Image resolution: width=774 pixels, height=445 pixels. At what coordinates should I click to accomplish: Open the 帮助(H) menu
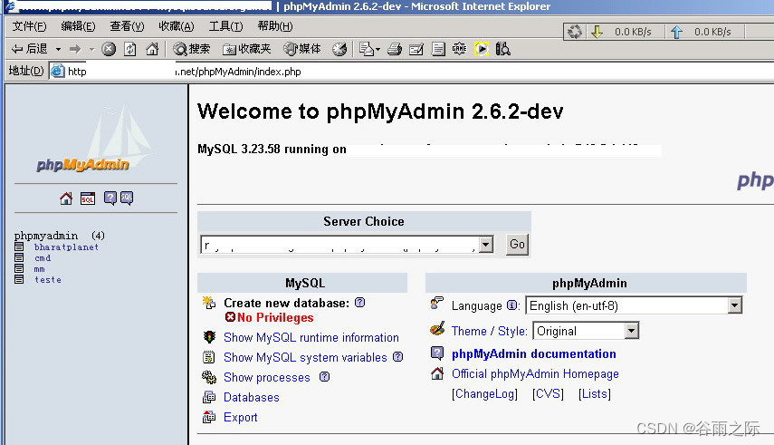click(x=275, y=26)
